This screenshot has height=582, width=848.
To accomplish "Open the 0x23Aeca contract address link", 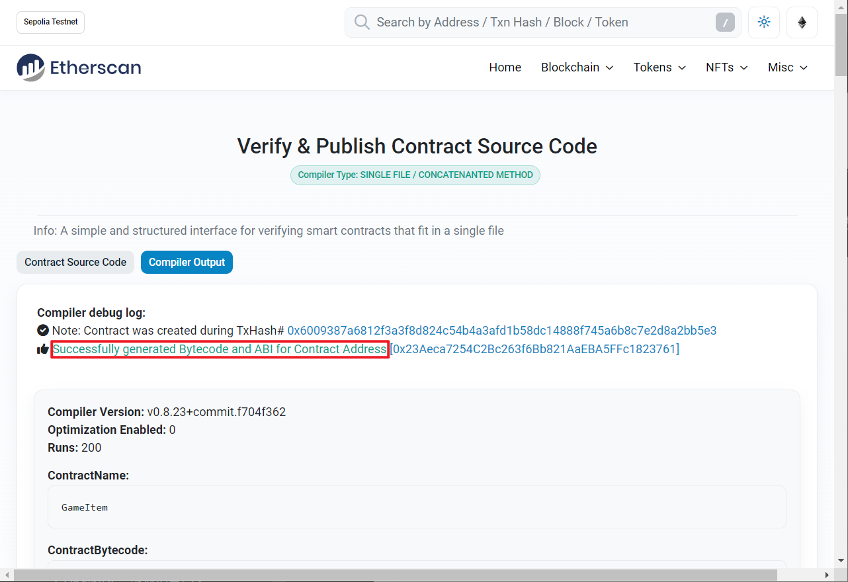I will pos(535,349).
